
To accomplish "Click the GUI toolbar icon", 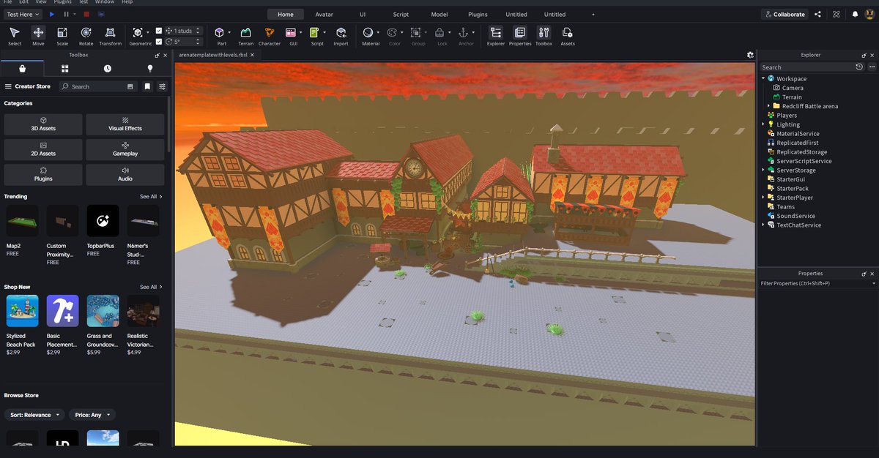I will (291, 32).
